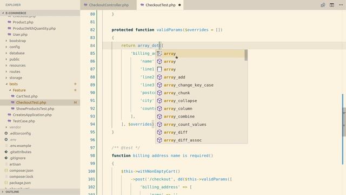Collapse the tests folder
346x195 pixels.
14,84
